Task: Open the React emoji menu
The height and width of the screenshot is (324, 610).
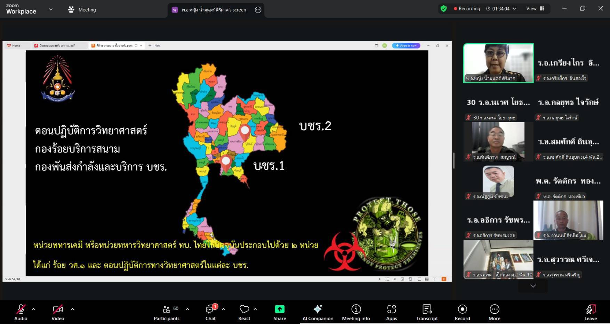Action: [x=244, y=313]
